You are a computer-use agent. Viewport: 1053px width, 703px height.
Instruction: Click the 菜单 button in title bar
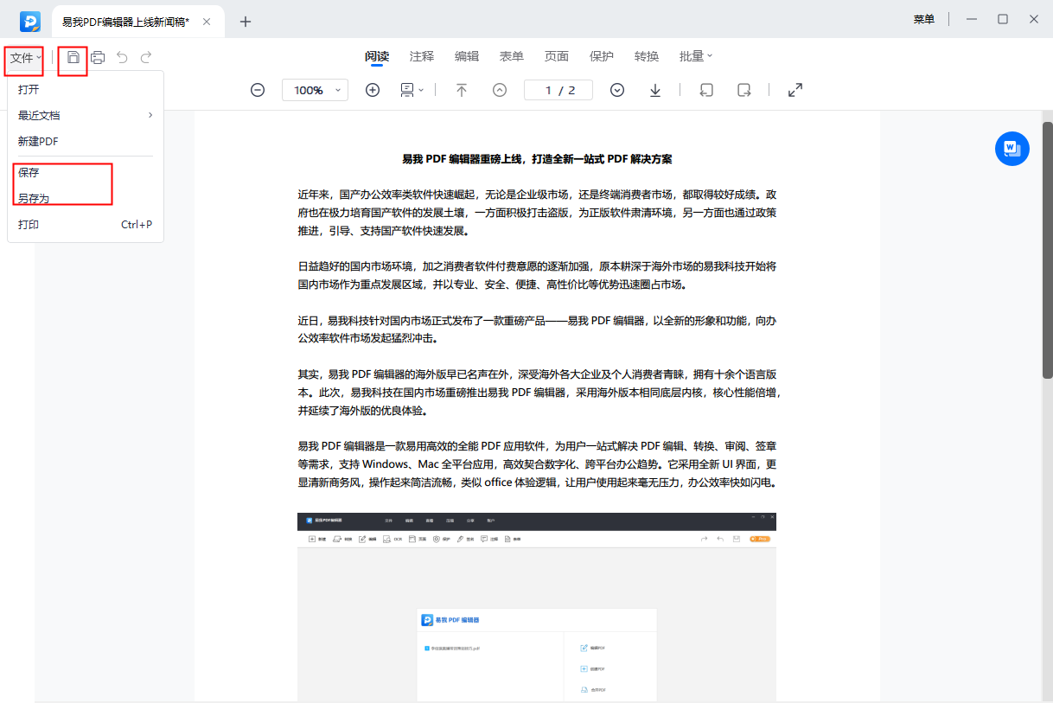pyautogui.click(x=923, y=19)
